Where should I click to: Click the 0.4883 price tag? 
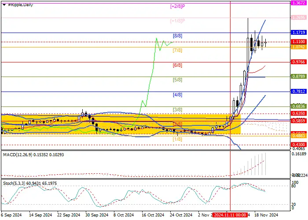tap(299, 136)
